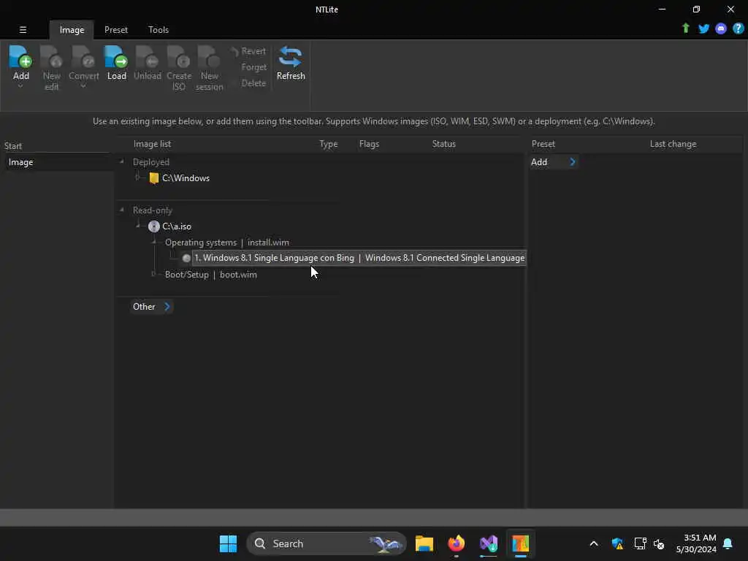Viewport: 748px width, 561px height.
Task: Expand the C:\Windows tree node
Action: 138,178
